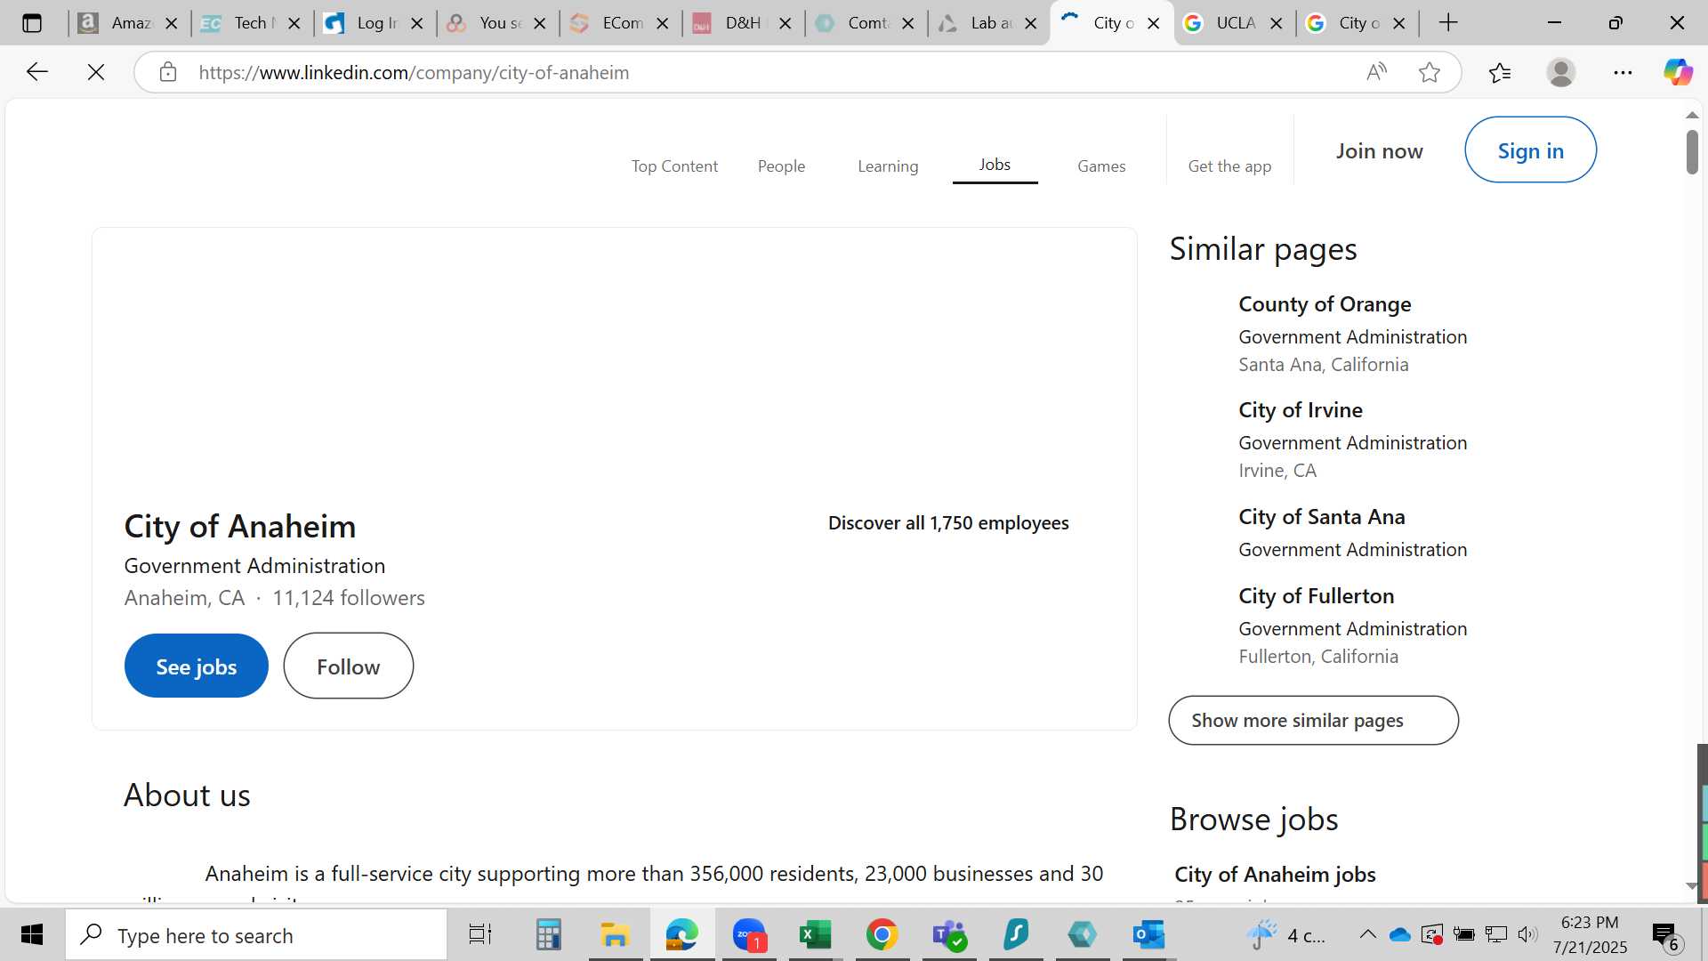Open Microsoft Edge in the taskbar

681,935
